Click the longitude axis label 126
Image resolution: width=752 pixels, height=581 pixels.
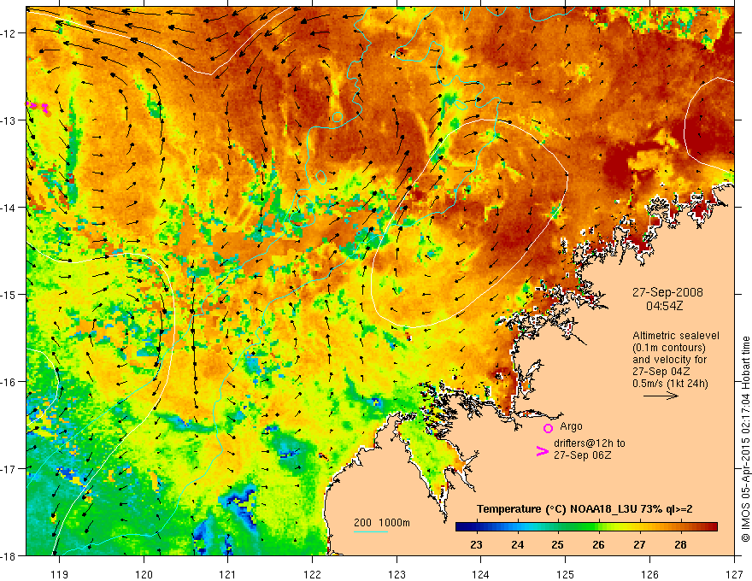(x=649, y=574)
